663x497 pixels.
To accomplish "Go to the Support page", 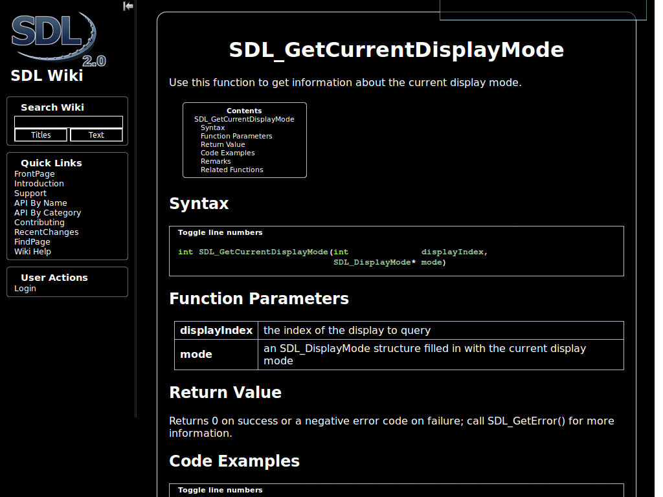I will pos(30,193).
